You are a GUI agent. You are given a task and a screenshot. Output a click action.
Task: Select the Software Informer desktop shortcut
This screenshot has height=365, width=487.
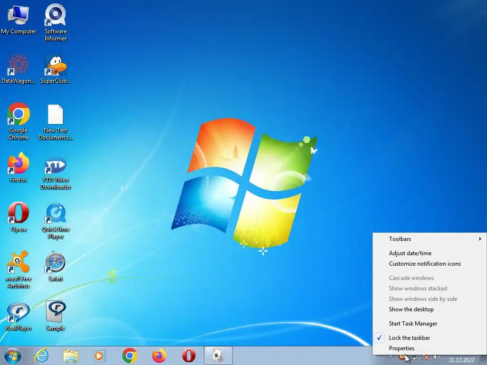point(55,22)
